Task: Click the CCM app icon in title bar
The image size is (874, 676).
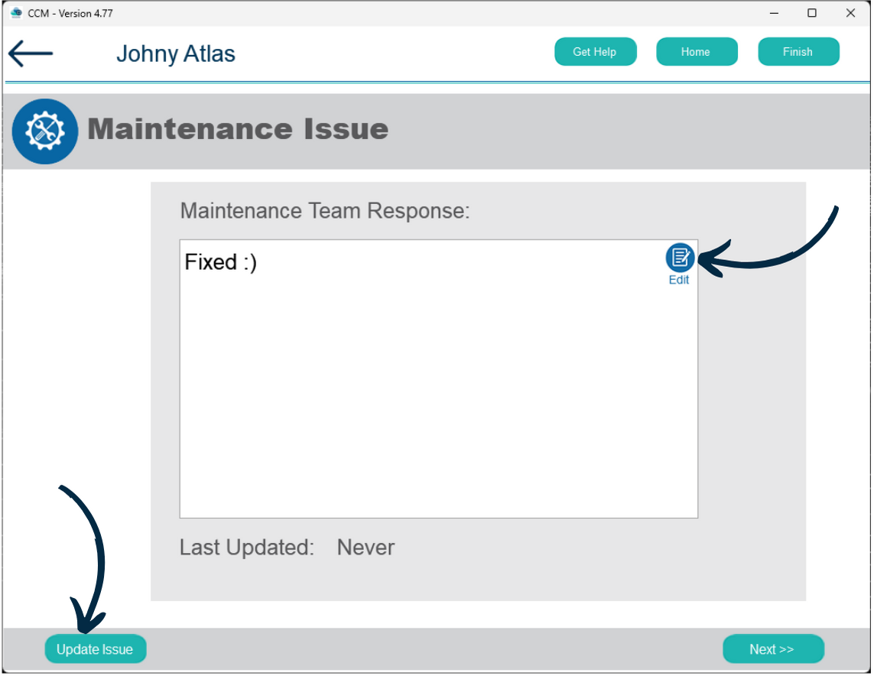Action: point(16,13)
